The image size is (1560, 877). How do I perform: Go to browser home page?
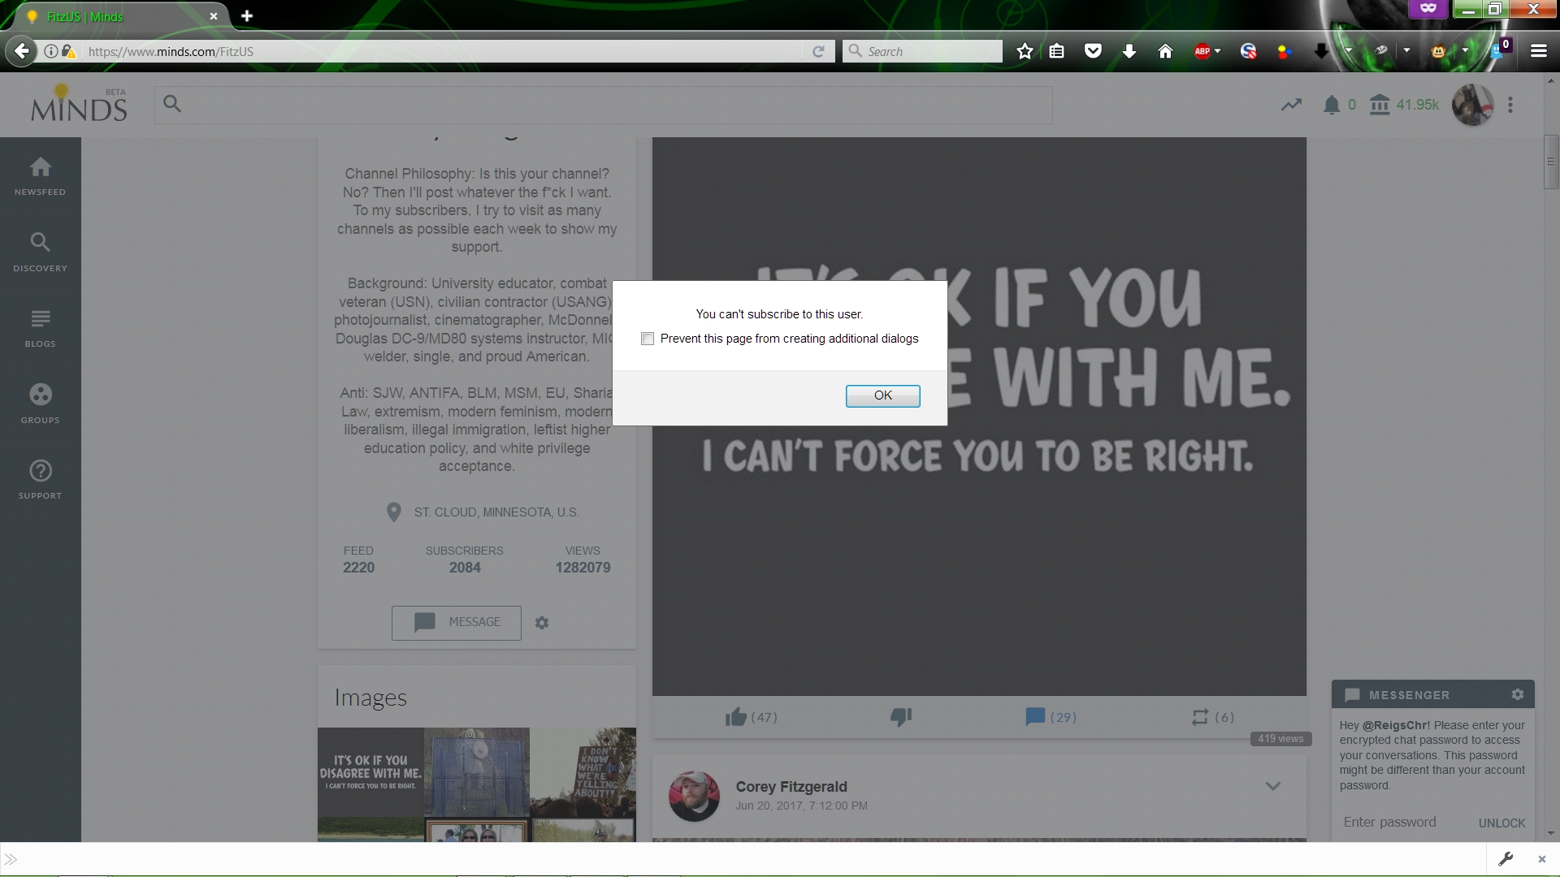tap(1165, 51)
